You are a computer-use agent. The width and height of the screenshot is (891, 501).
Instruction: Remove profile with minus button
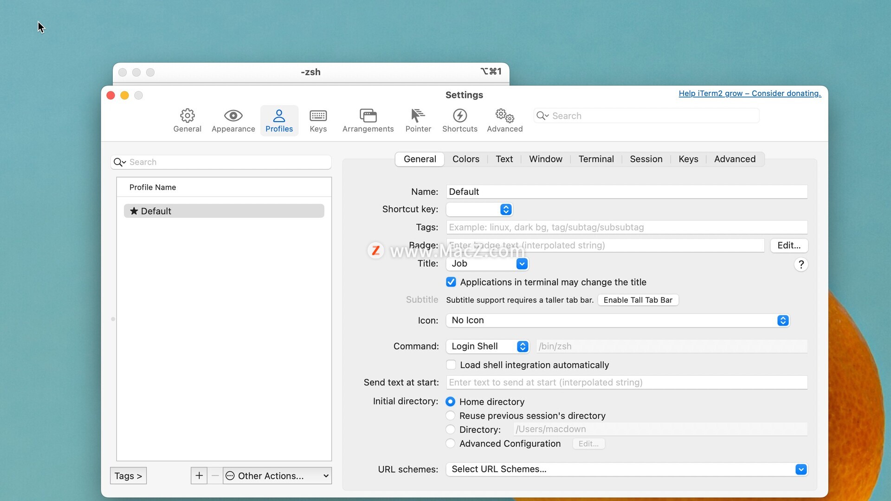pyautogui.click(x=215, y=475)
